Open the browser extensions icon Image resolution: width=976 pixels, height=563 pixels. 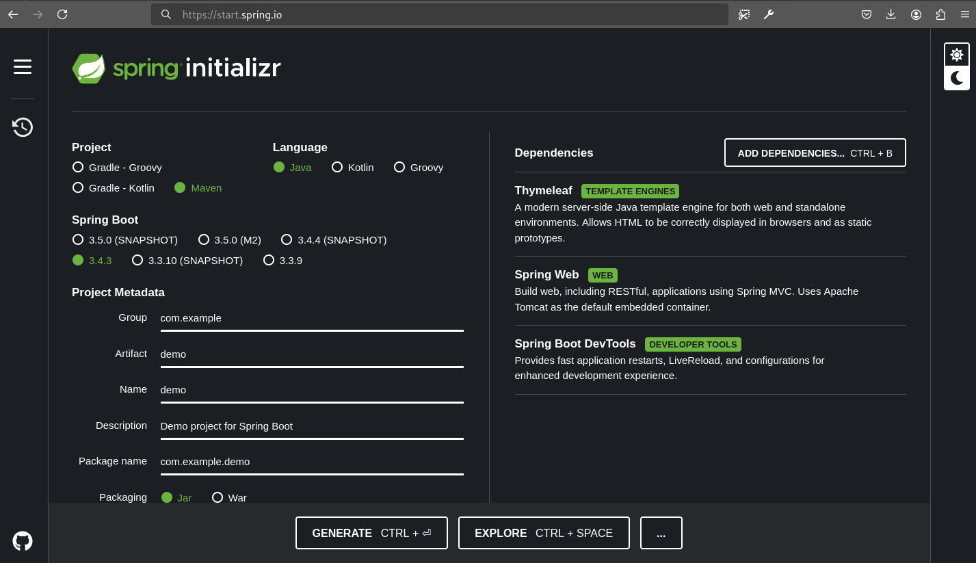coord(940,14)
